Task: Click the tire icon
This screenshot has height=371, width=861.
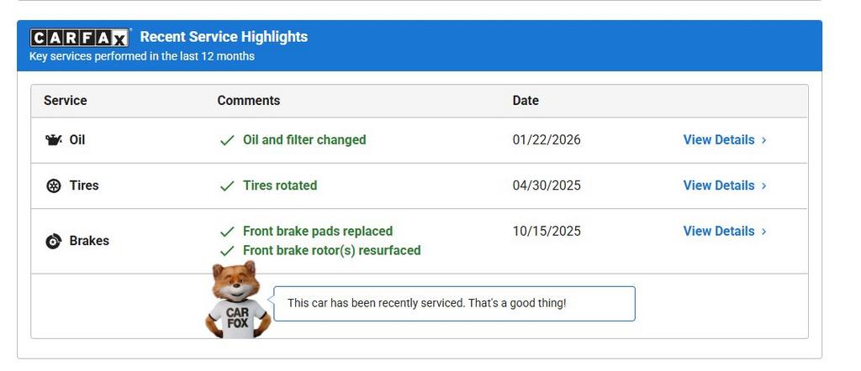Action: (x=54, y=185)
